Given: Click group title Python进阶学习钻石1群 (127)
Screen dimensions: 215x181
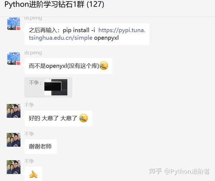Looking at the screenshot, I should [x=54, y=4].
